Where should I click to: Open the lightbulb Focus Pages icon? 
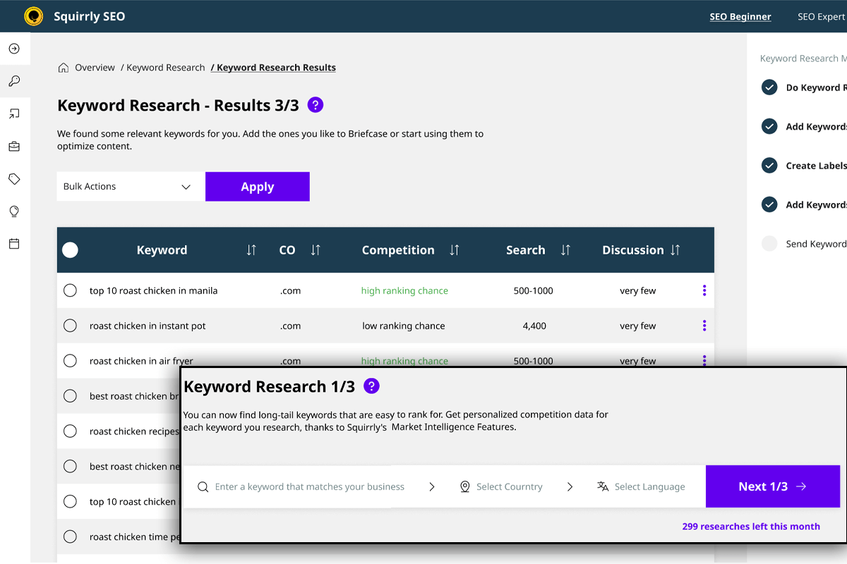(15, 211)
